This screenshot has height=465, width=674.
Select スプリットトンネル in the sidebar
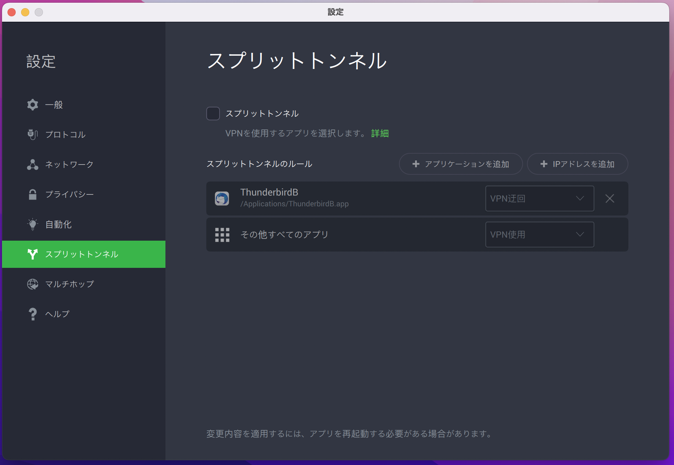pos(84,254)
